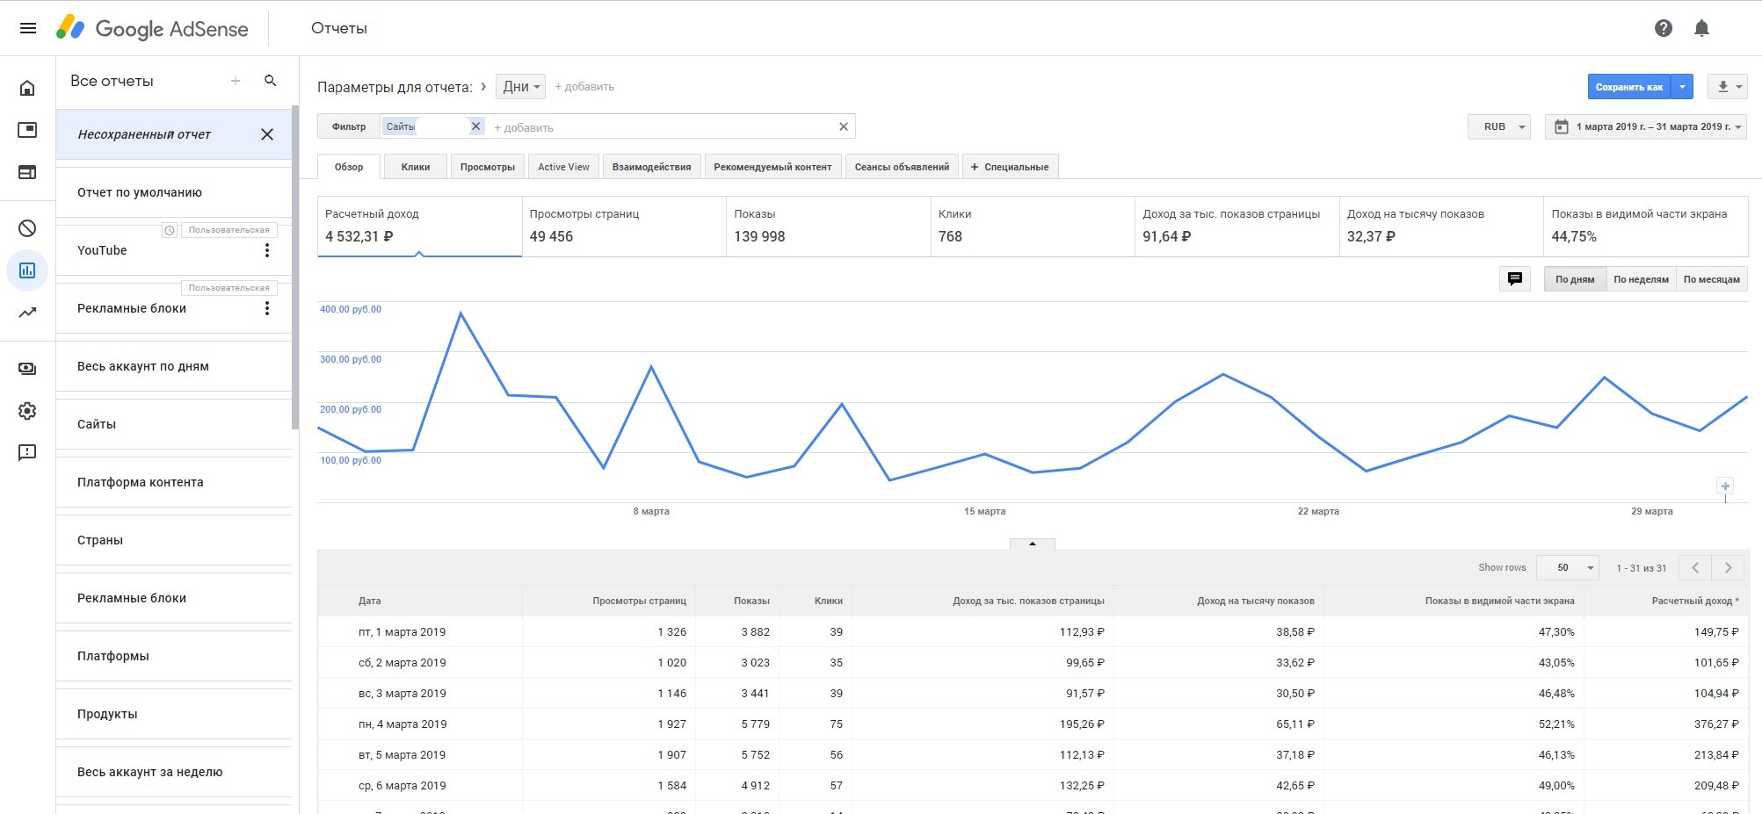The width and height of the screenshot is (1762, 814).
Task: Collapse the chart with up arrow
Action: 1033,544
